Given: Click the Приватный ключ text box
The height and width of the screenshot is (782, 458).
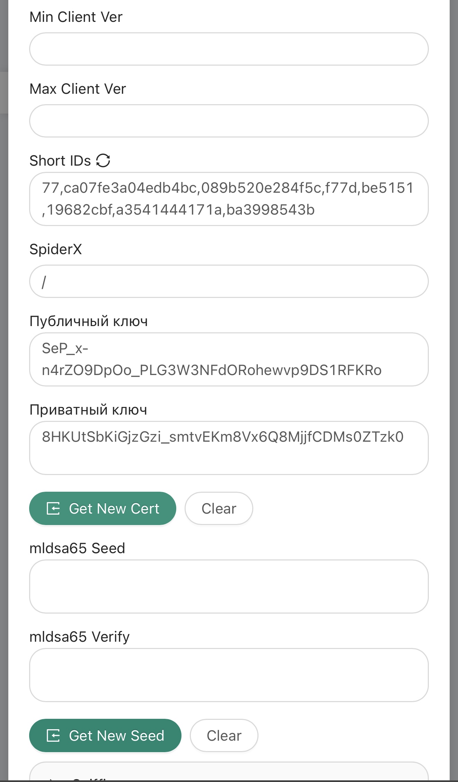Looking at the screenshot, I should click(229, 448).
